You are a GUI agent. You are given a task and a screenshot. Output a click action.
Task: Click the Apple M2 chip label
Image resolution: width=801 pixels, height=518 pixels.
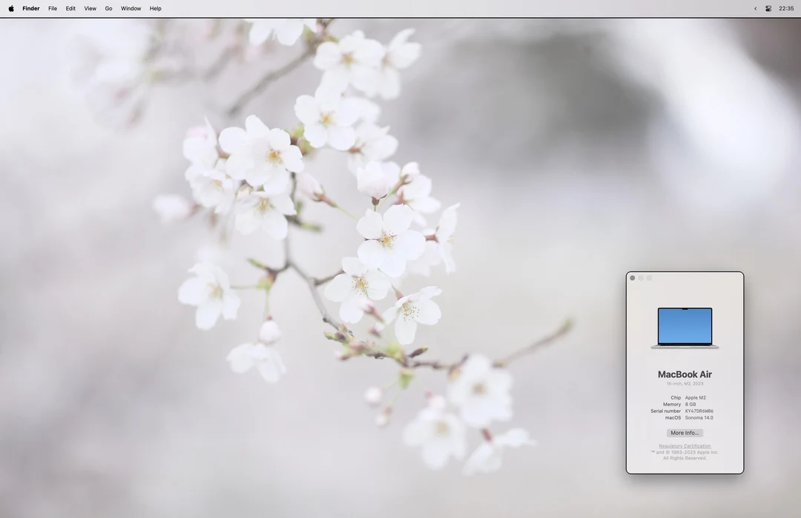[696, 397]
